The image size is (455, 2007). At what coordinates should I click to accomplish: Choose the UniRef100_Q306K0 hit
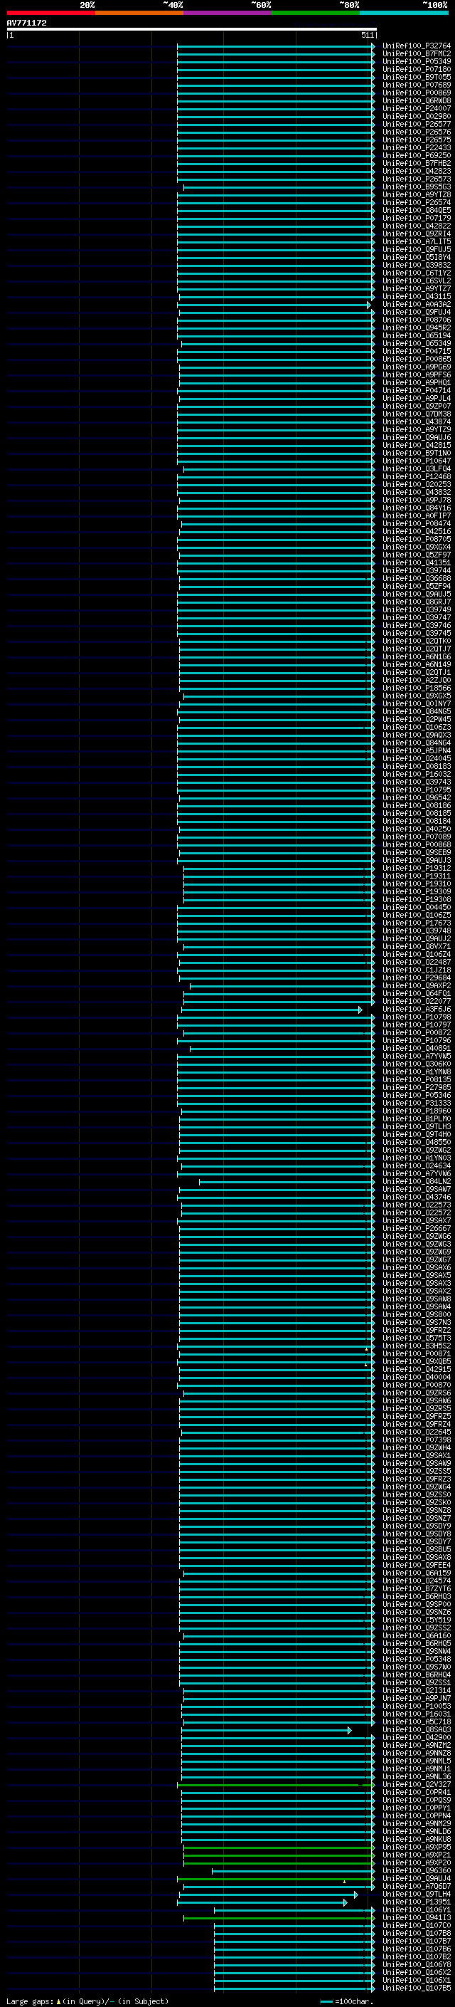pyautogui.click(x=417, y=1064)
